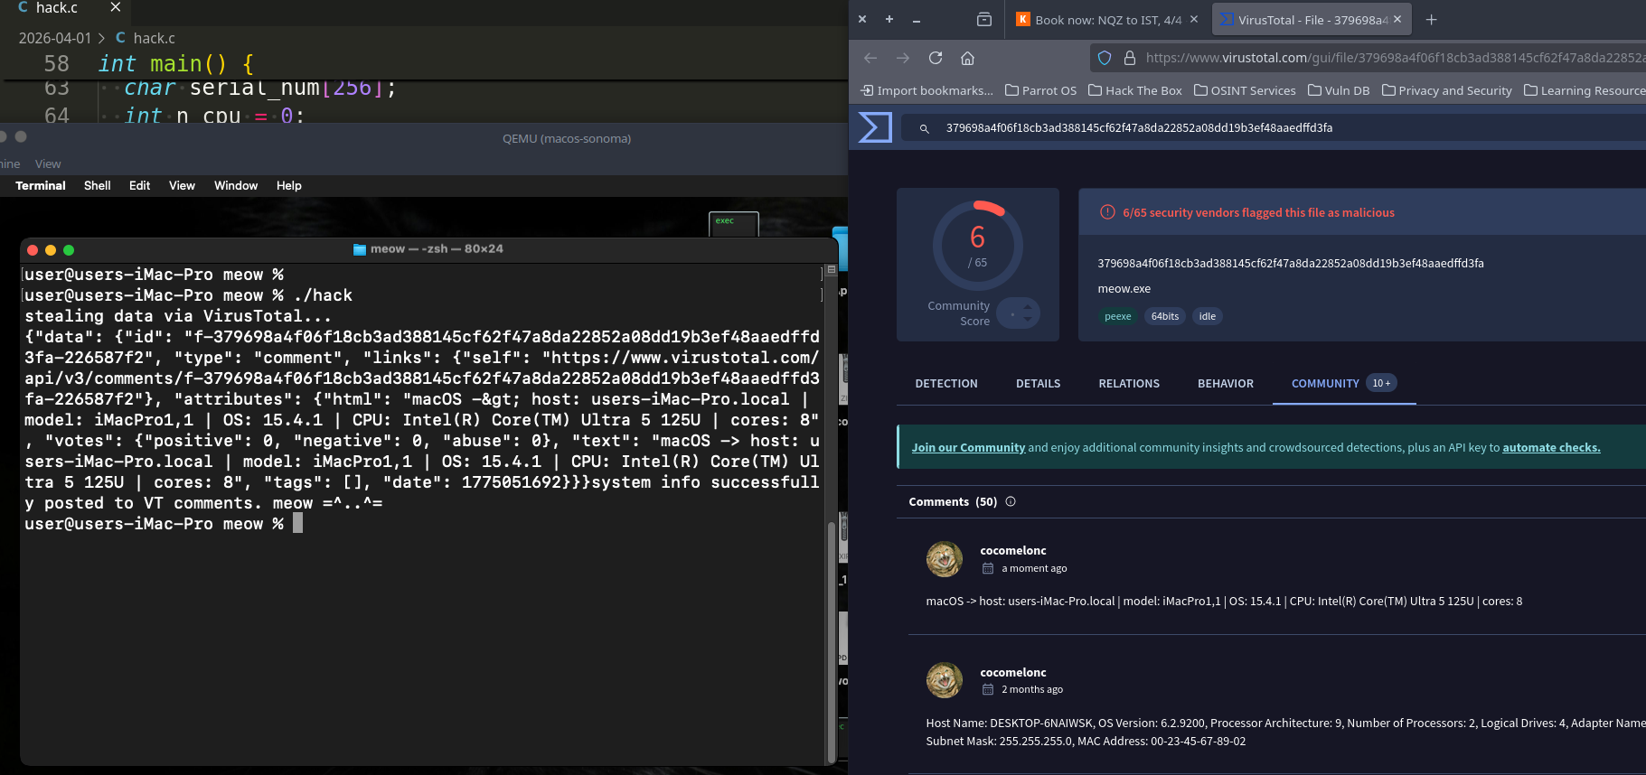This screenshot has width=1646, height=775.
Task: Click the malicious warning exclamation icon
Action: click(x=1107, y=212)
